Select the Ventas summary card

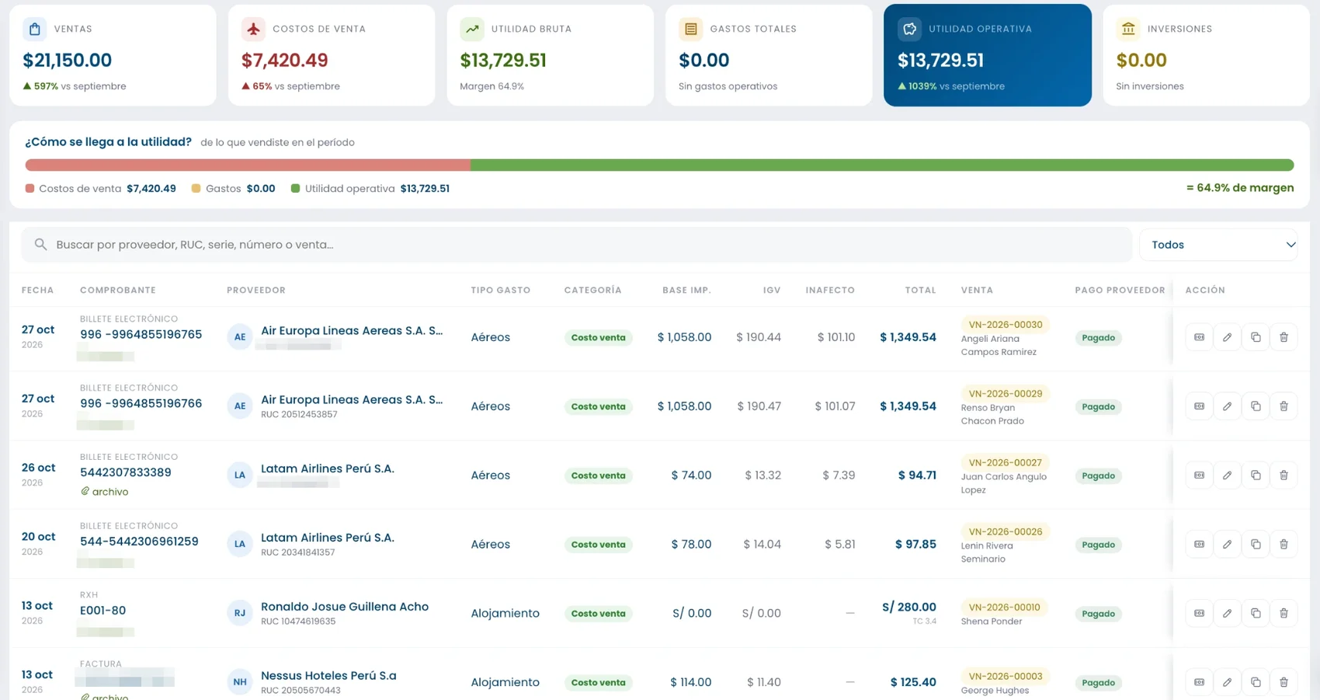click(x=113, y=55)
